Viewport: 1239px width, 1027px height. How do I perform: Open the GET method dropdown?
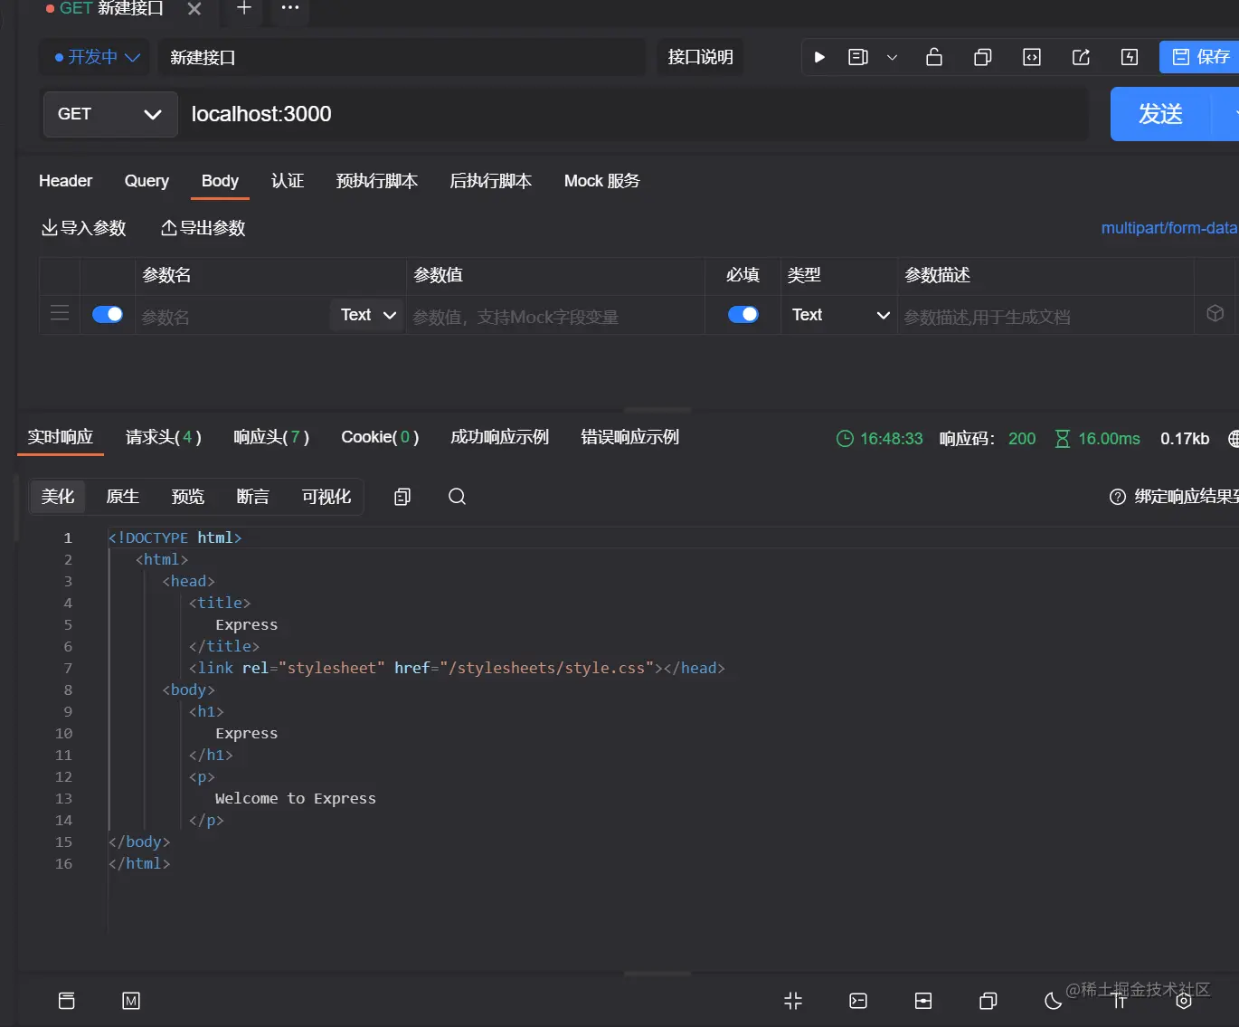point(110,114)
